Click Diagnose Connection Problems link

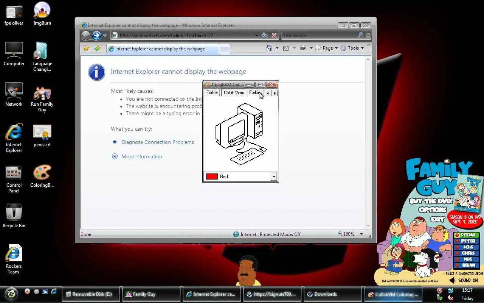[x=157, y=142]
